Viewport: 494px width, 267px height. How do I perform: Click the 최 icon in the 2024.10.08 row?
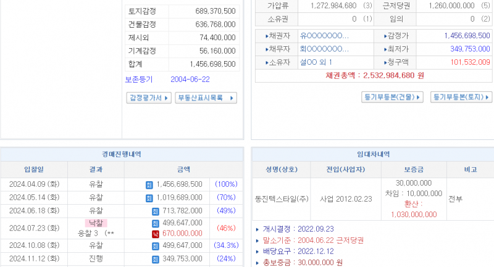coord(156,245)
